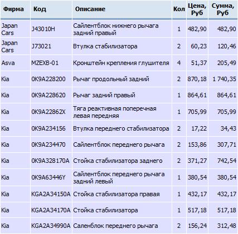The image size is (238, 234).
Task: Click the Описание column header
Action: [90, 9]
